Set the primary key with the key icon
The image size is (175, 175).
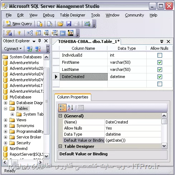[19, 33]
